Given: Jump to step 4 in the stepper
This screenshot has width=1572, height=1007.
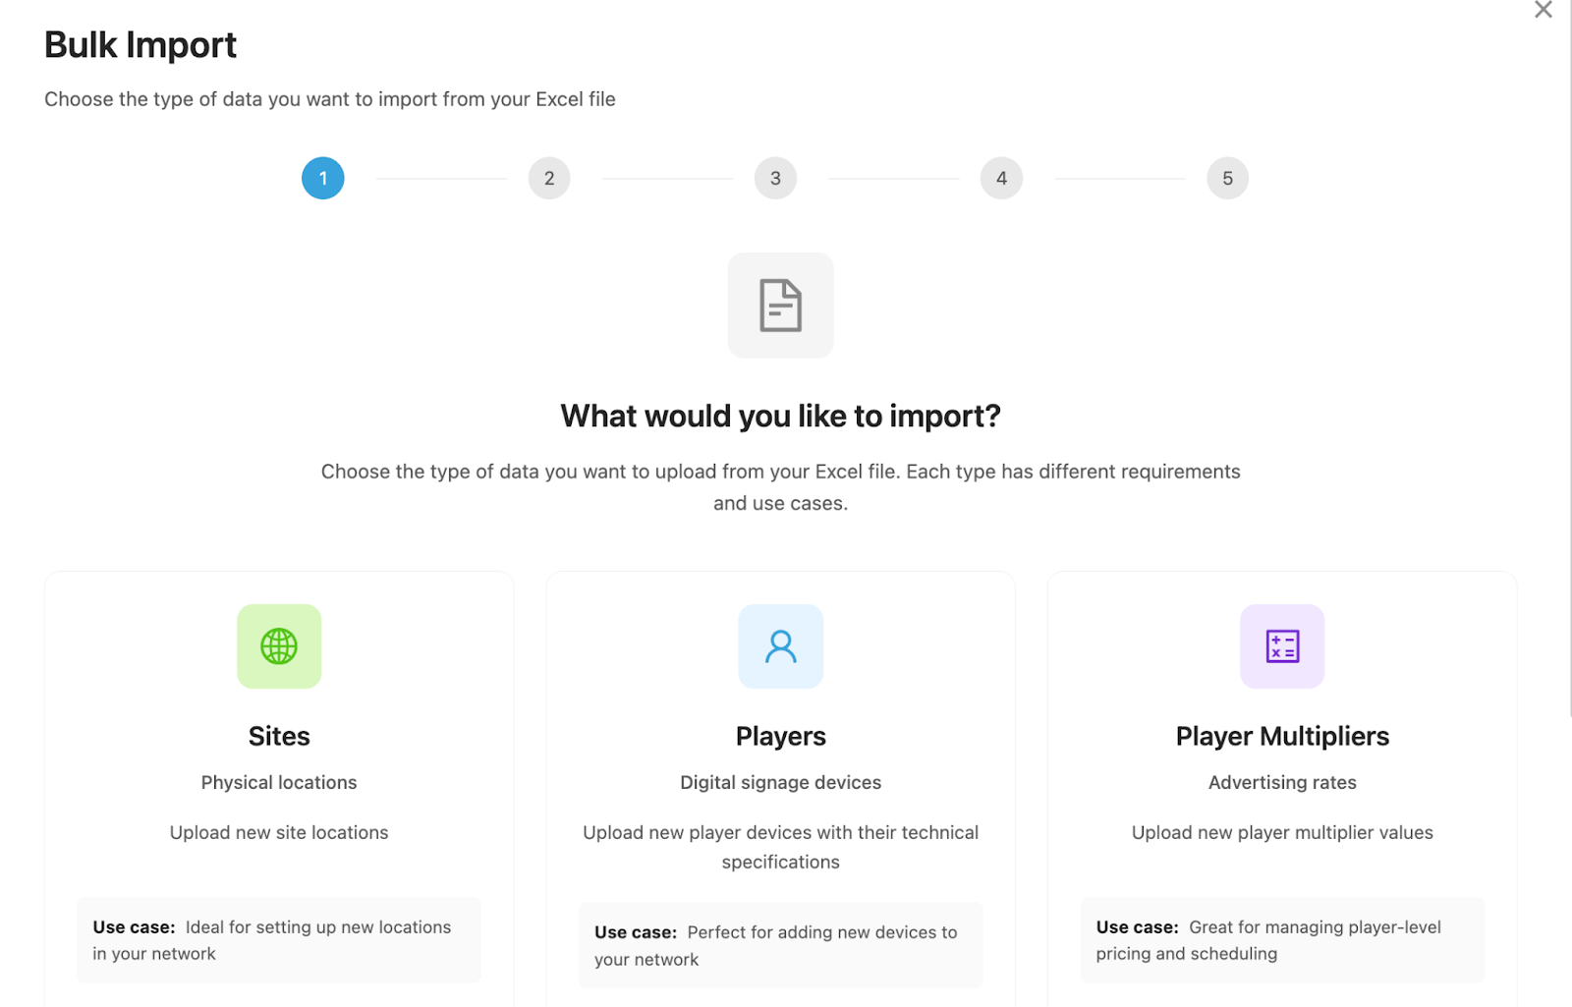Looking at the screenshot, I should click(1001, 179).
